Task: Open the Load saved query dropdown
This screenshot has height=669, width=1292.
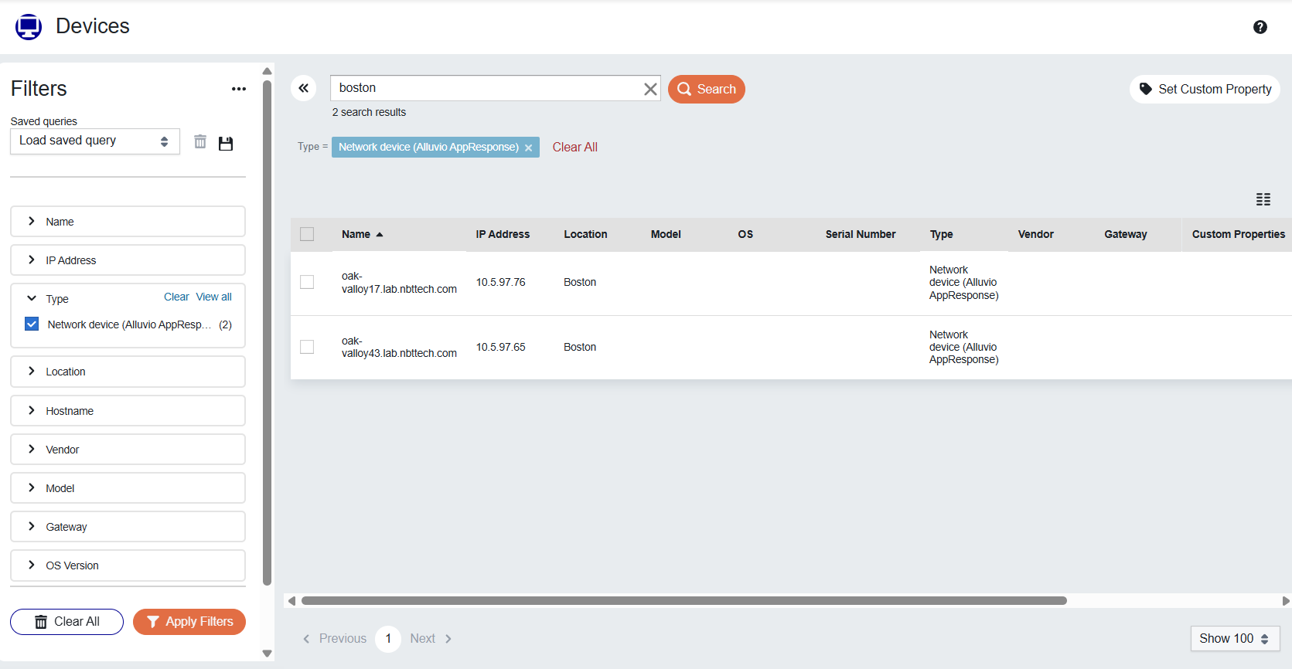Action: click(94, 141)
